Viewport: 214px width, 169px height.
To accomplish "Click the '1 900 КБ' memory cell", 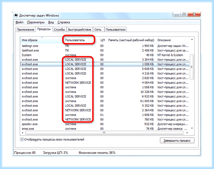I will (x=148, y=46).
